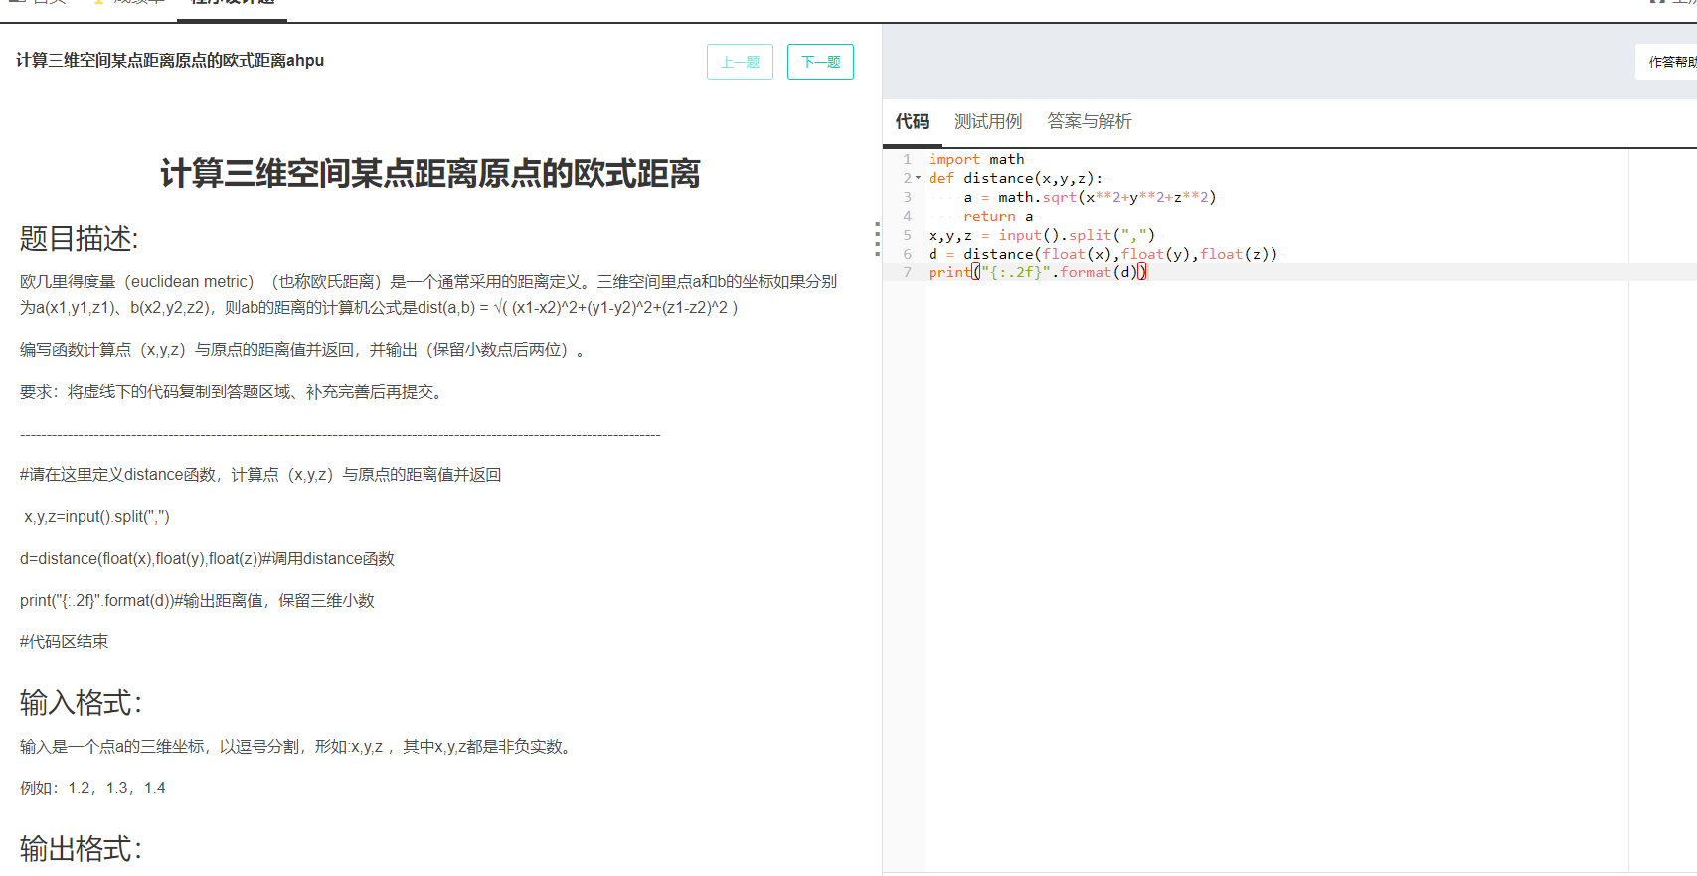Select line number 6 in editor gutter
The image size is (1697, 876).
(907, 254)
